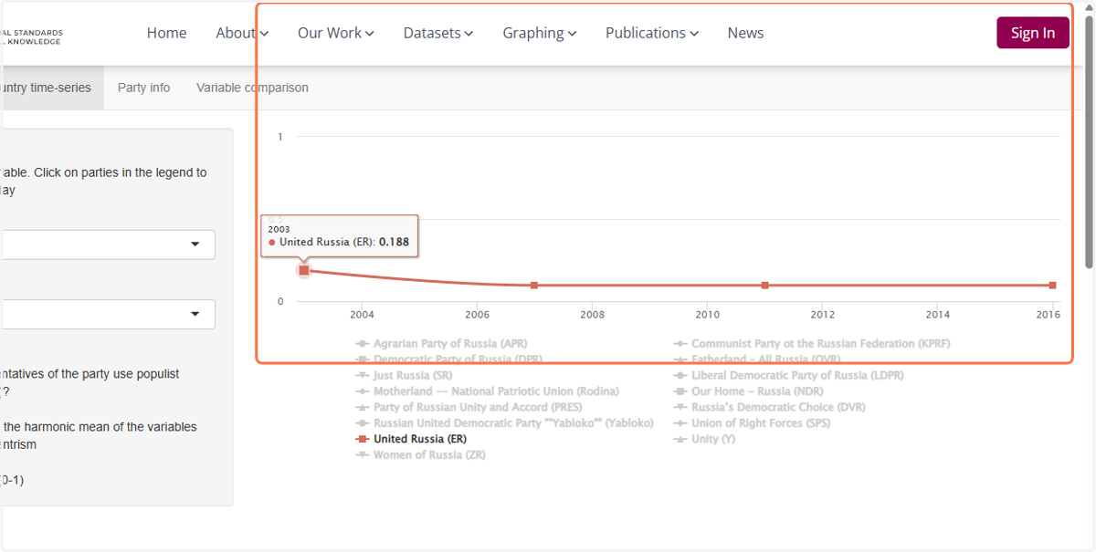Click the vertical page scrollbar
Screen dimensions: 1096x552
1089,141
